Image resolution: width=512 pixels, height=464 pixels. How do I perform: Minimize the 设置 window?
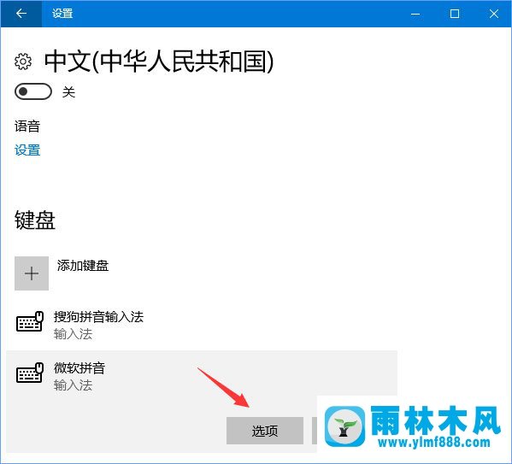click(415, 14)
